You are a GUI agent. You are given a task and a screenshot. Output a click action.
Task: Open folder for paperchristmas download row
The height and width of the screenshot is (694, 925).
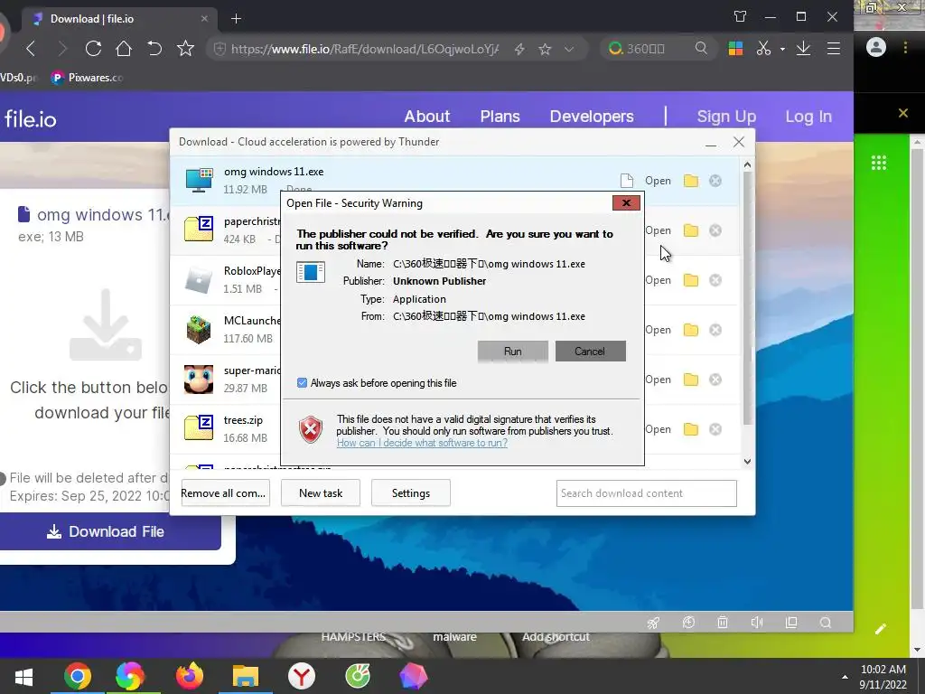coord(691,230)
